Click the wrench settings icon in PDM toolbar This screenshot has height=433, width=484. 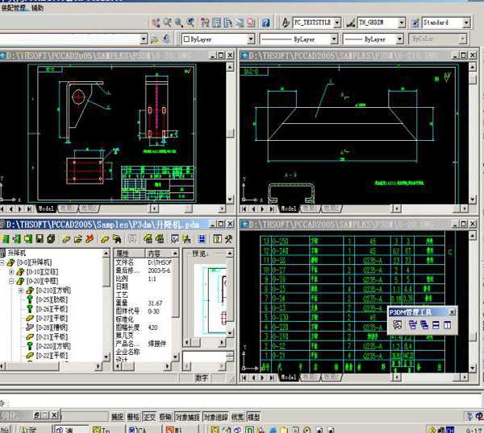coord(229,239)
